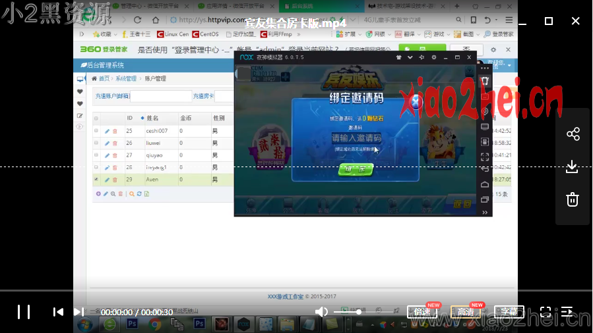Viewport: 593px width, 333px height.
Task: Edit the Aven row with pencil
Action: 107,180
